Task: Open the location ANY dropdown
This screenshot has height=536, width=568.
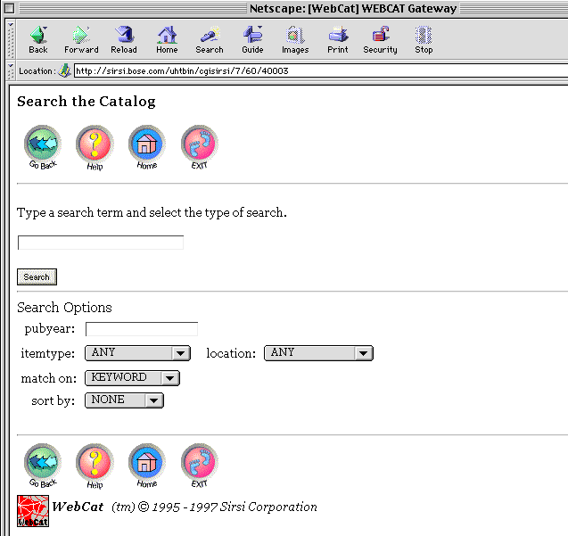Action: tap(317, 353)
